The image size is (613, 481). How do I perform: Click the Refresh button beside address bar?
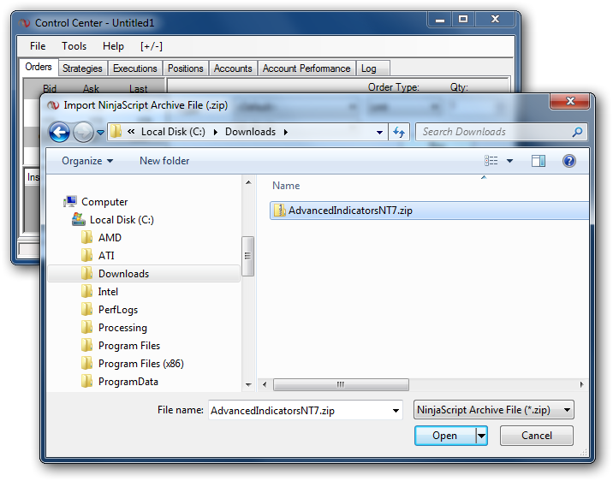[x=399, y=132]
